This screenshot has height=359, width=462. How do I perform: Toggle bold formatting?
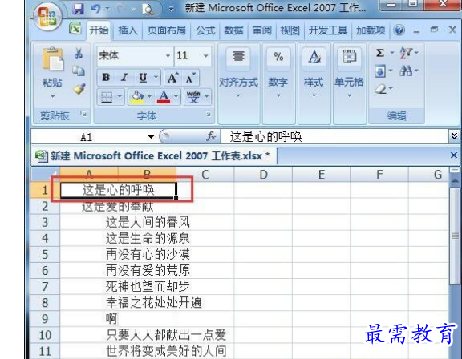106,78
